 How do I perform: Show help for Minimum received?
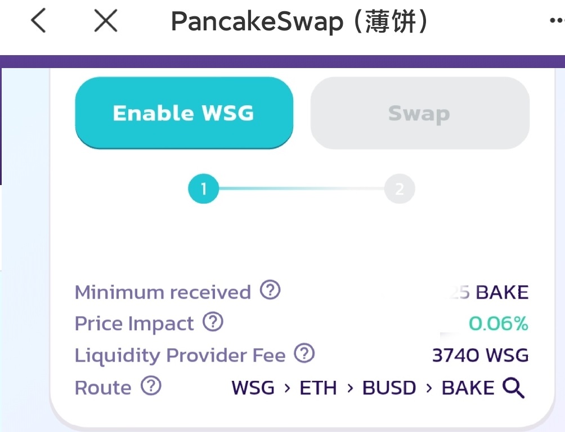click(270, 291)
